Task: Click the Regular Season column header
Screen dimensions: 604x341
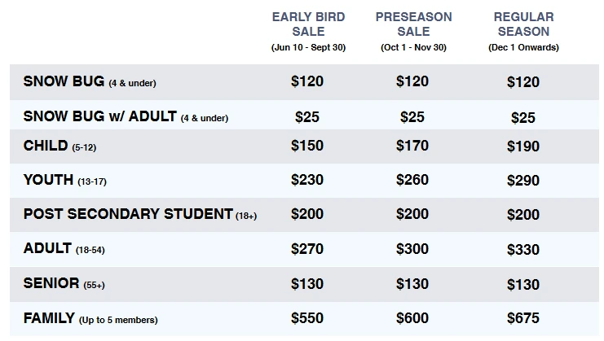Action: coord(523,24)
